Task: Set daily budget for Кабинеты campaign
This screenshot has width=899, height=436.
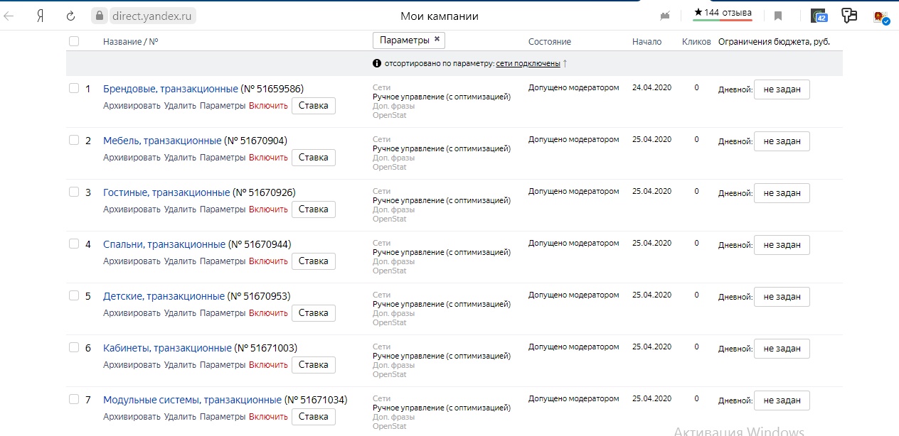Action: [x=782, y=349]
